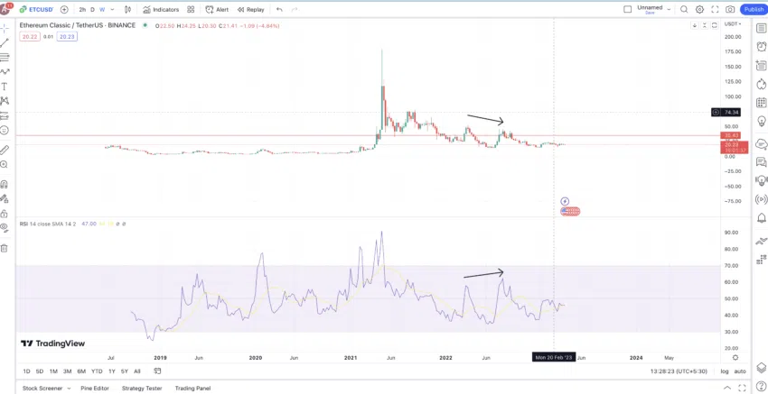Open quick search magnifier in top bar
The height and width of the screenshot is (394, 768).
pyautogui.click(x=684, y=9)
